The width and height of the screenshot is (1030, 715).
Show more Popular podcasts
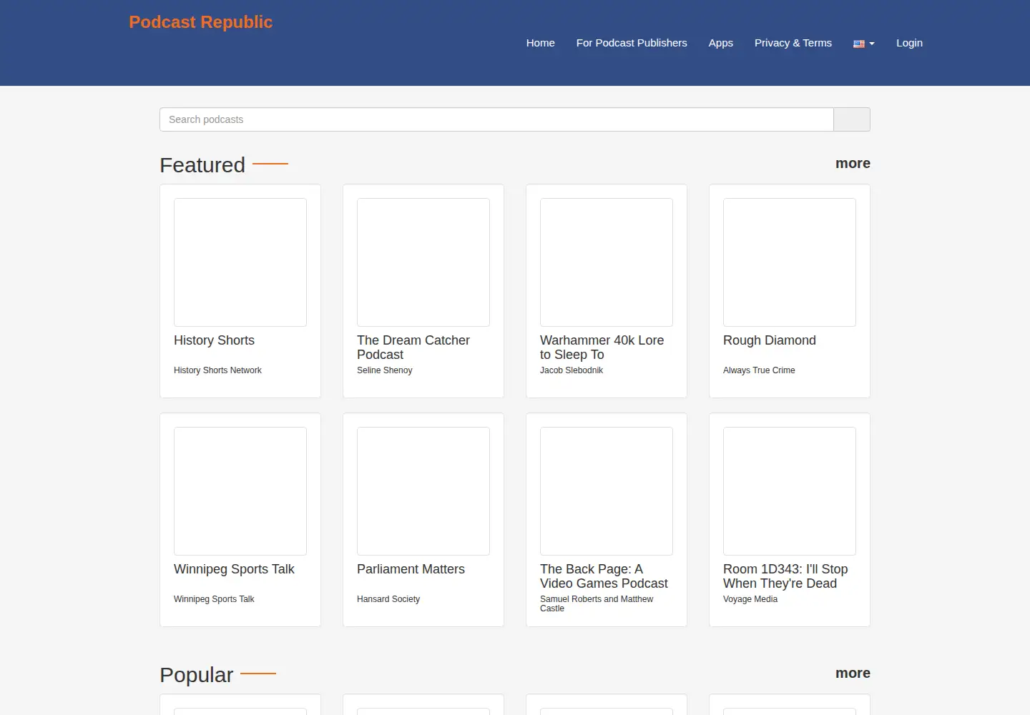tap(853, 674)
